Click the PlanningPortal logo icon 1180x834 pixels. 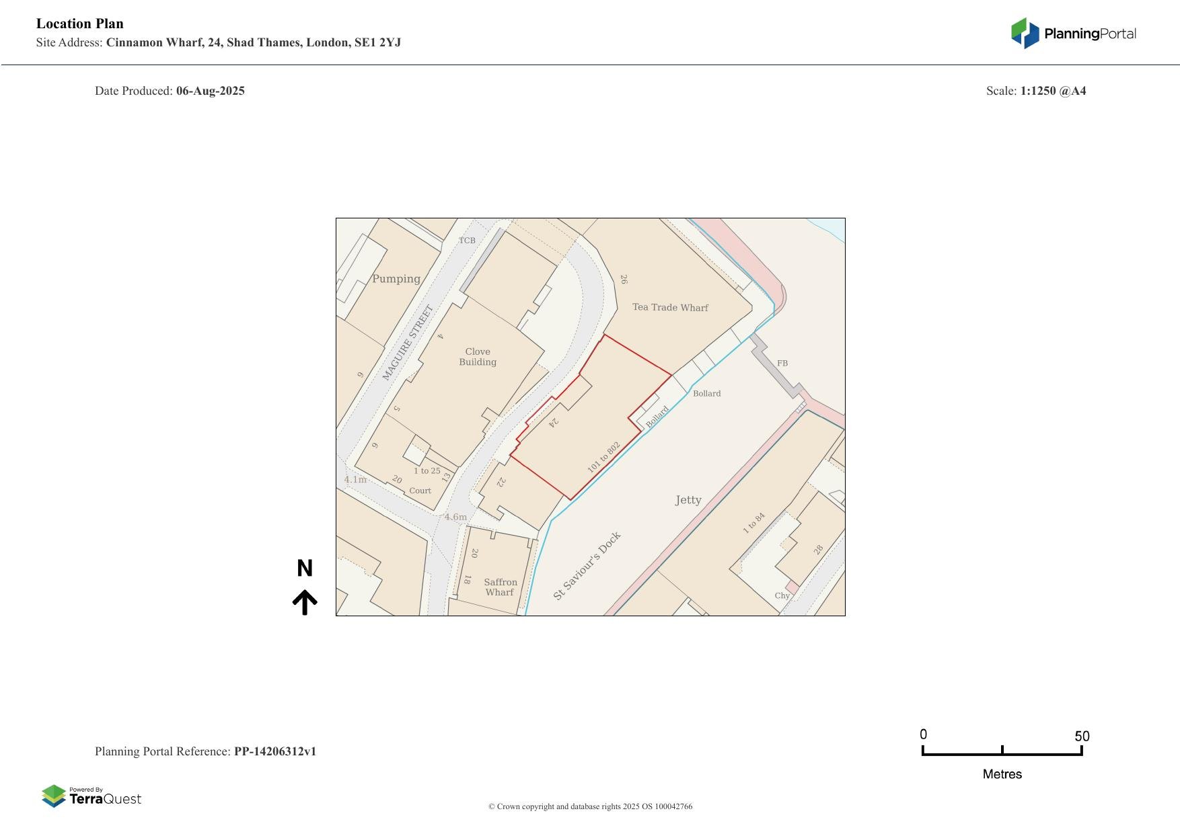[1025, 34]
